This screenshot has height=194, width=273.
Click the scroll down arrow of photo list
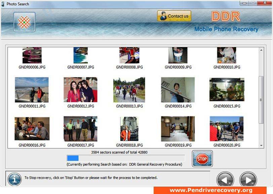261,145
